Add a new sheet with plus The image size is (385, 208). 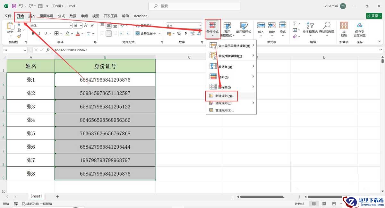57,196
